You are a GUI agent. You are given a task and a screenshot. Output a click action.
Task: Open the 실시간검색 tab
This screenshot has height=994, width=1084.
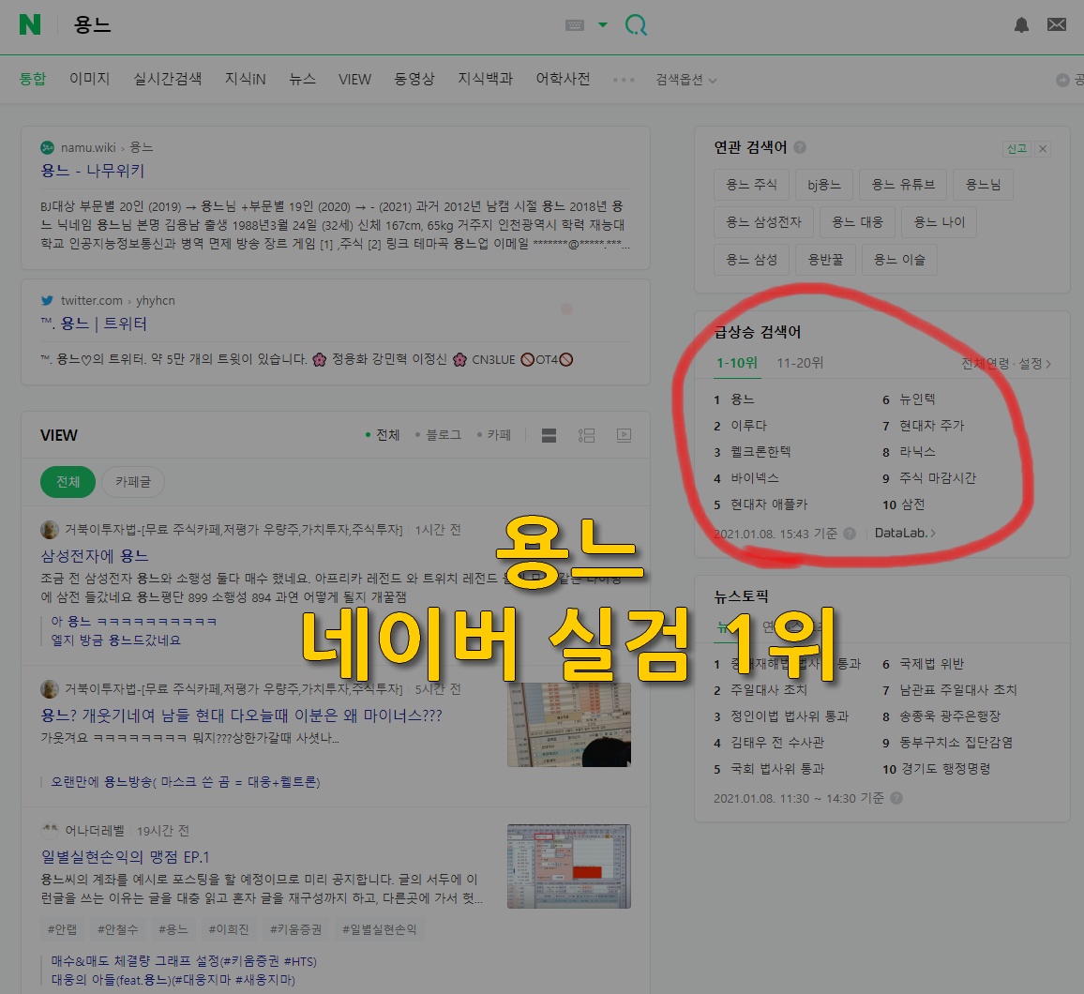167,79
